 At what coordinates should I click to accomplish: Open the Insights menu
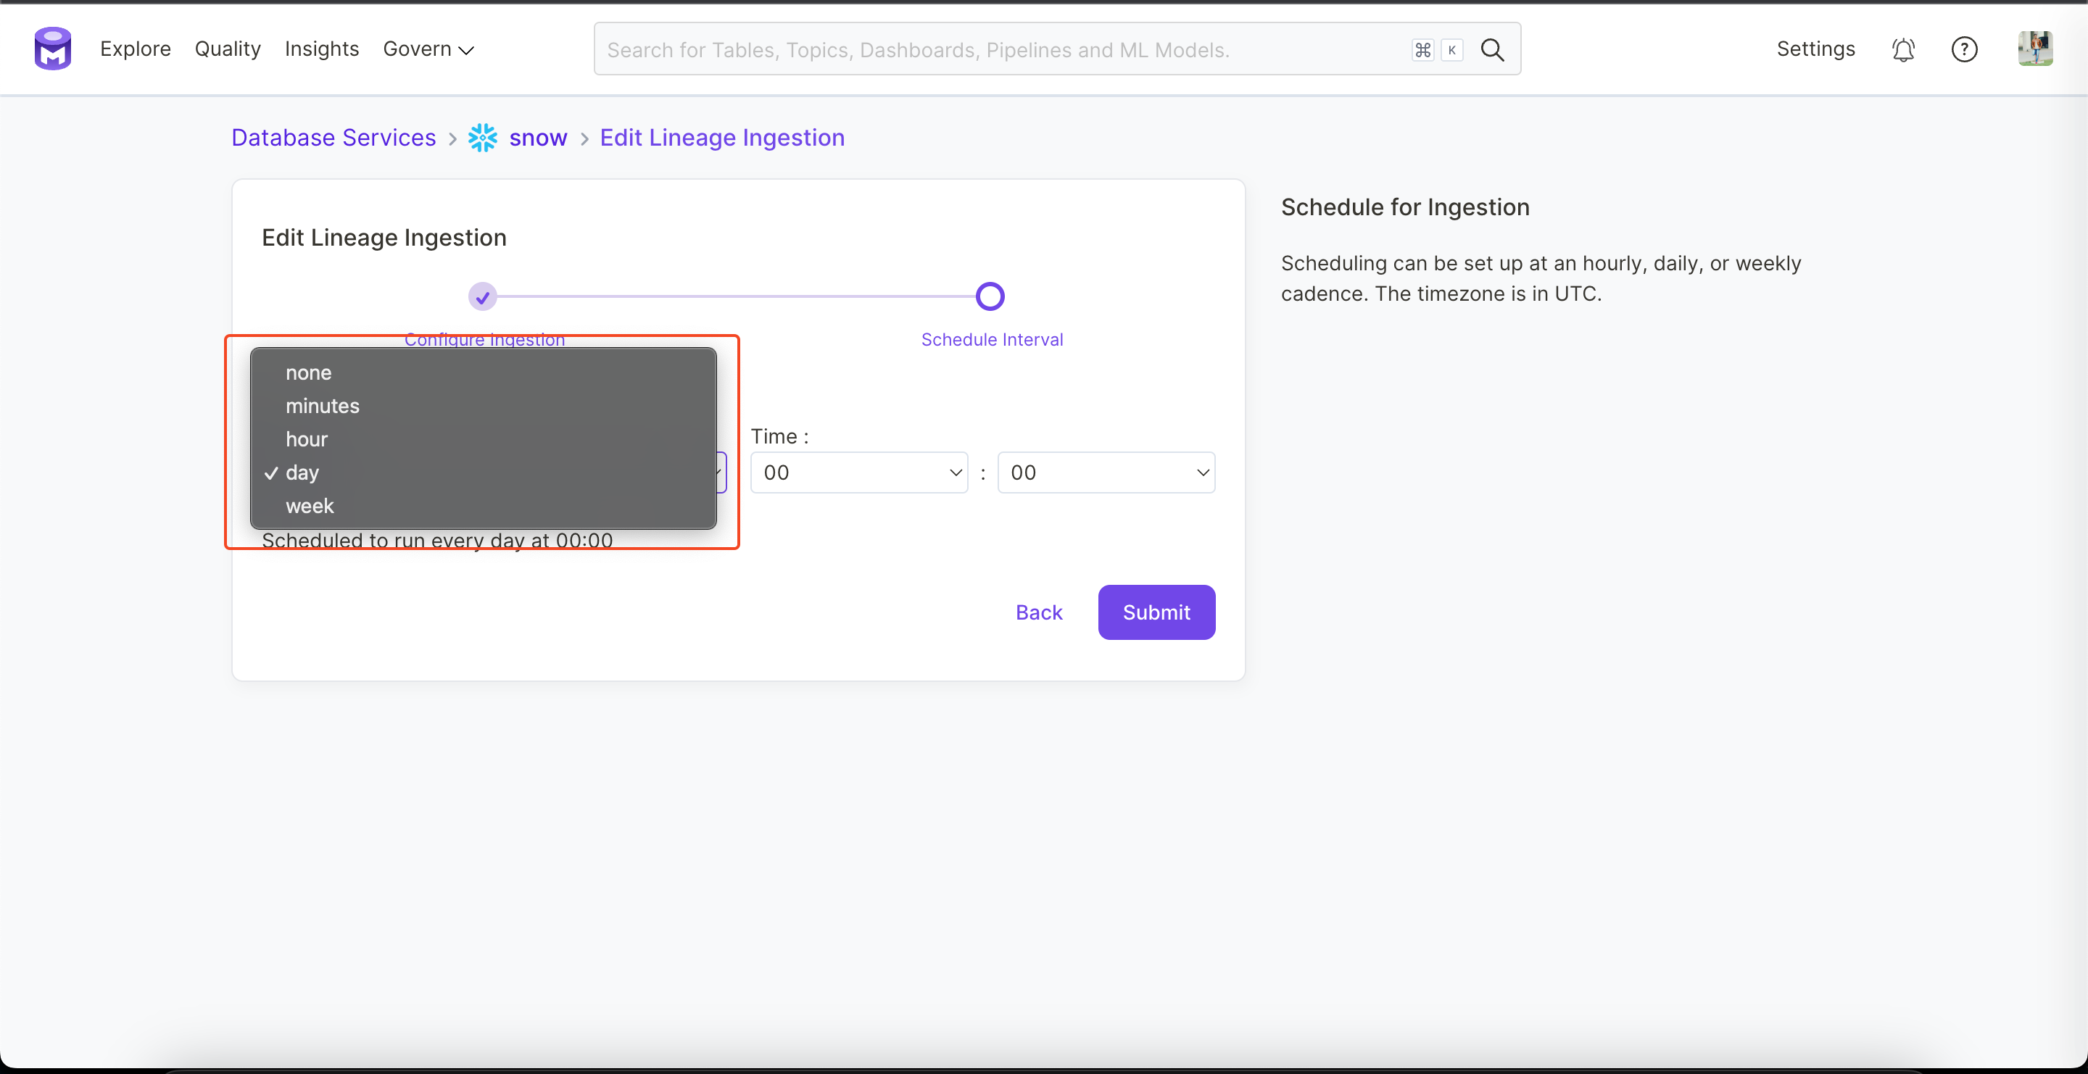click(x=321, y=49)
